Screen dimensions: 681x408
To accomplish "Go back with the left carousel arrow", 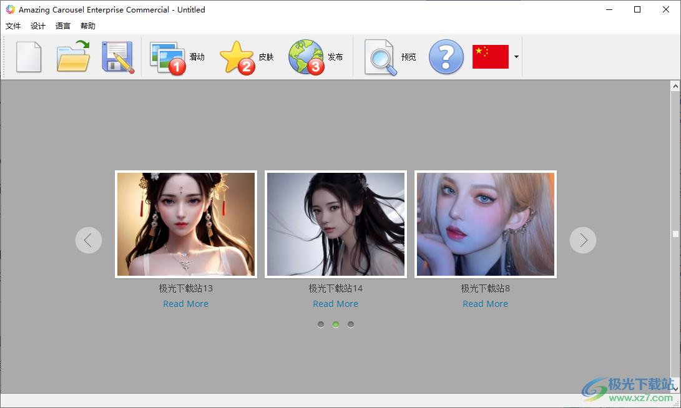I will click(x=89, y=240).
